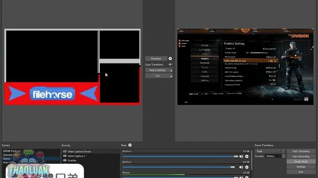Select the Gamestream scene
The image size is (318, 178).
tap(11, 155)
